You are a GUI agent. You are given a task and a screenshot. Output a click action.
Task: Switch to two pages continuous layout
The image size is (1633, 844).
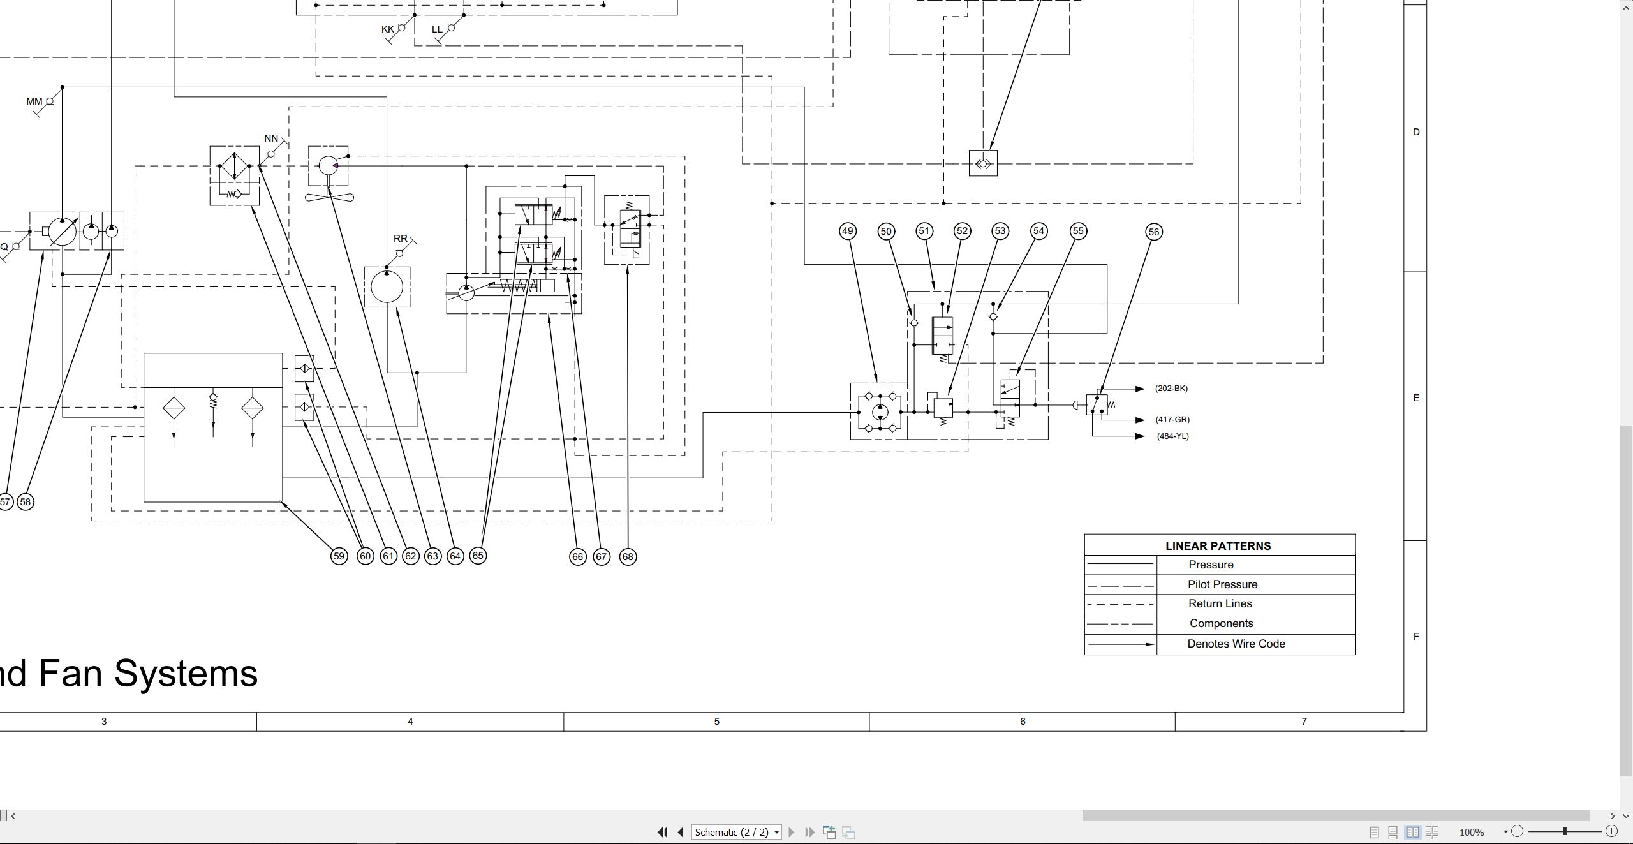pyautogui.click(x=1431, y=832)
